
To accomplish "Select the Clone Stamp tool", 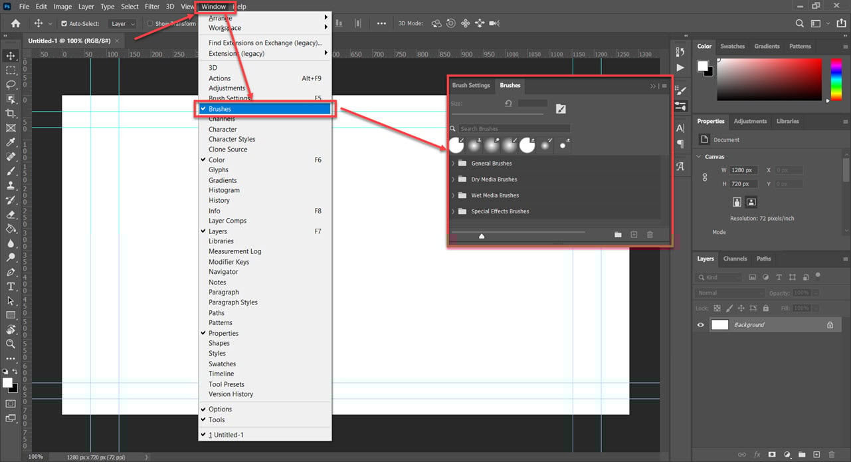I will (11, 185).
